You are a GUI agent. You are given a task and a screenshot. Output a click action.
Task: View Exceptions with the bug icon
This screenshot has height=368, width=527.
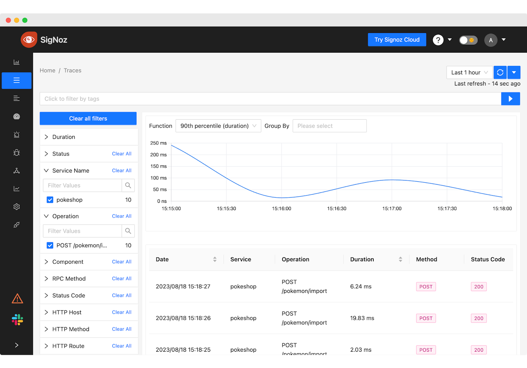coord(17,152)
